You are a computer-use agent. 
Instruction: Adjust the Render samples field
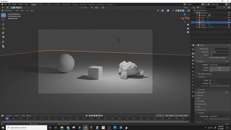[x=219, y=68]
